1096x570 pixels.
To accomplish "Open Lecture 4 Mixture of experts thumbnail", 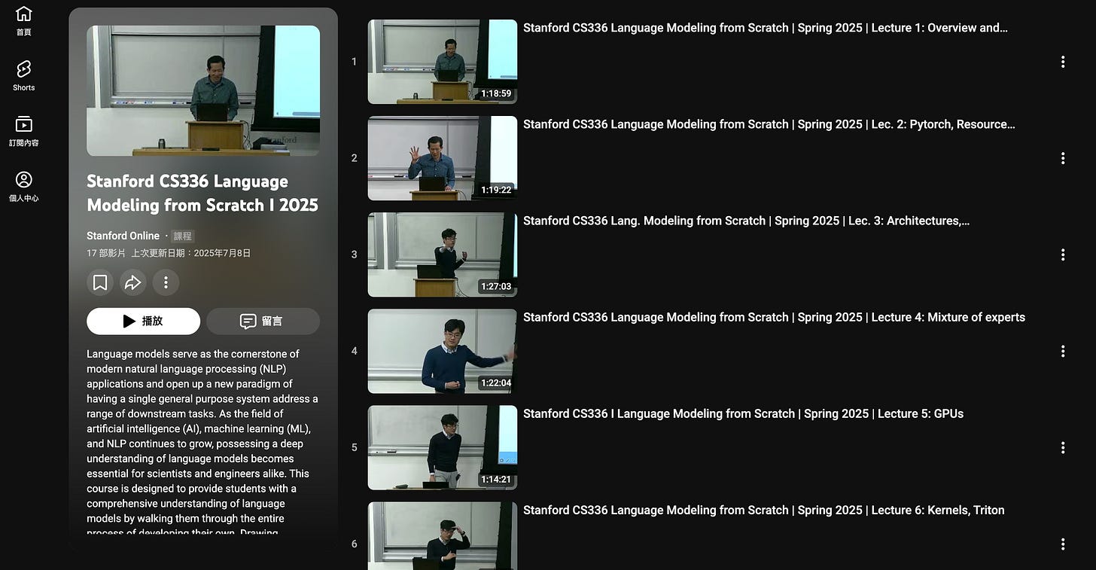I will pyautogui.click(x=443, y=351).
